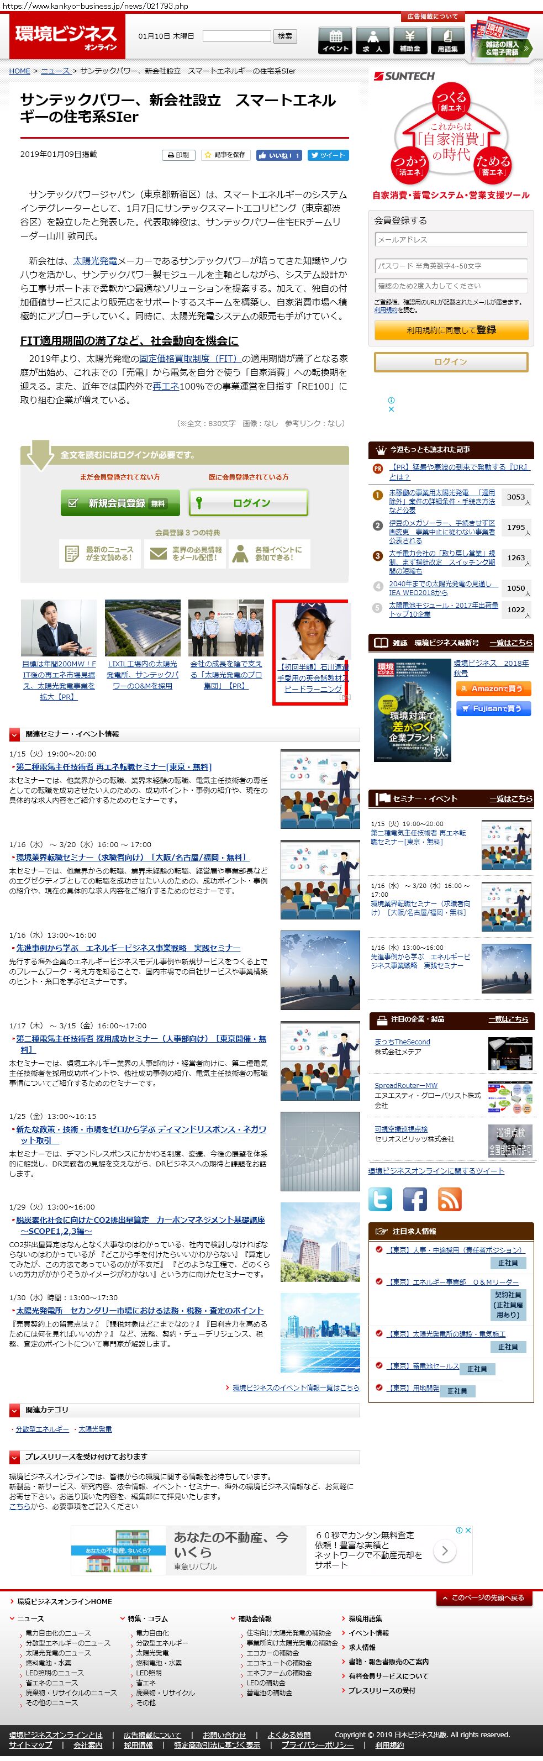The width and height of the screenshot is (543, 1761).
Task: Open the 太陽光発電 link in article body
Action: pos(95,261)
